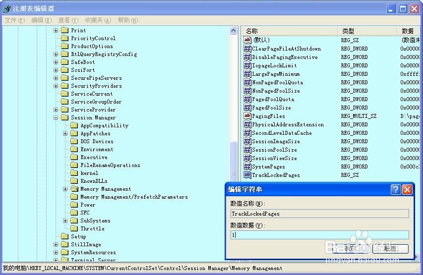The height and width of the screenshot is (275, 423).
Task: Expand the ScsiPort node
Action: (56, 70)
